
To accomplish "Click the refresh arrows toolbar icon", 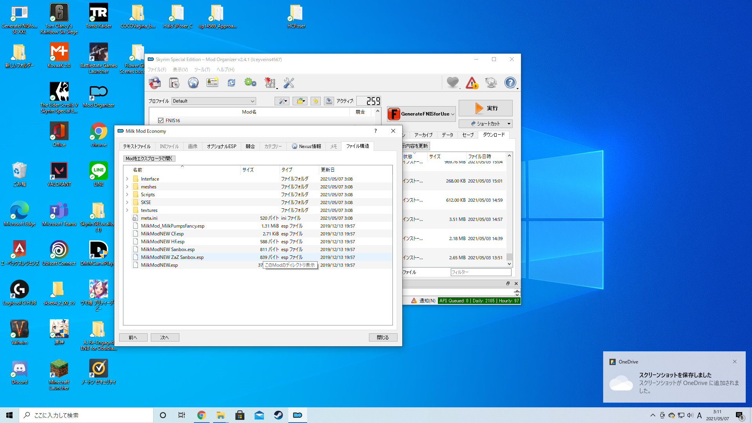I will pyautogui.click(x=231, y=83).
